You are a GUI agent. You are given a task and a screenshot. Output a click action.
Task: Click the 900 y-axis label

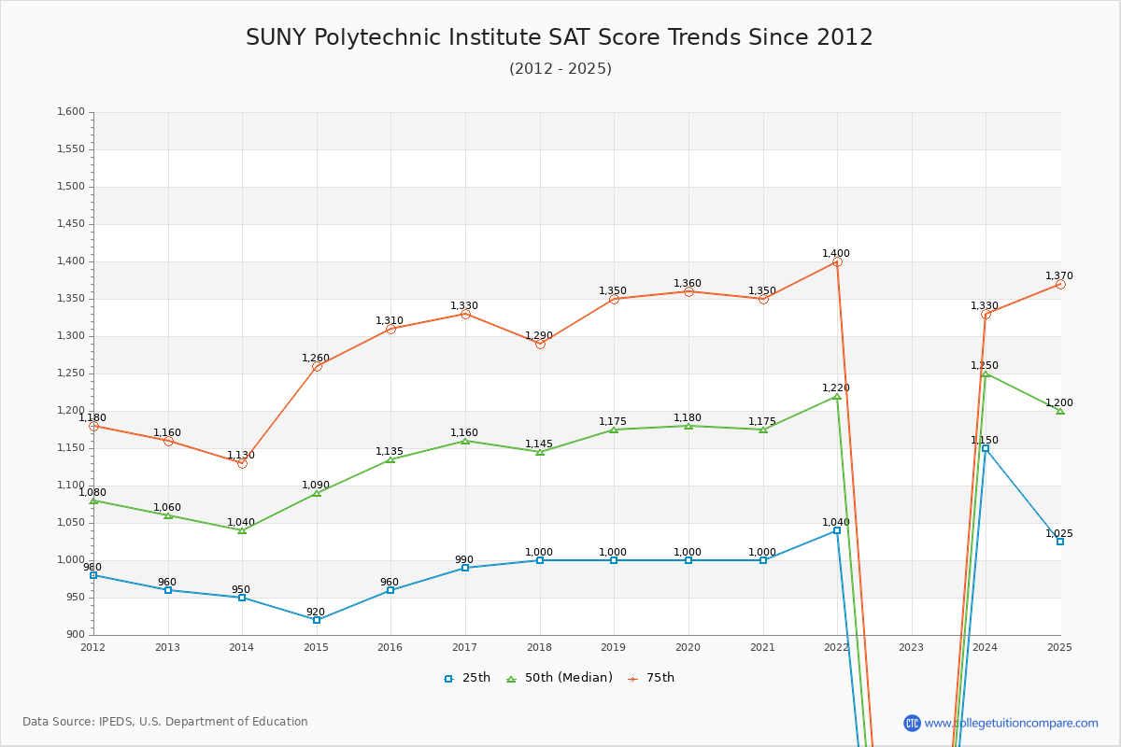click(x=76, y=635)
